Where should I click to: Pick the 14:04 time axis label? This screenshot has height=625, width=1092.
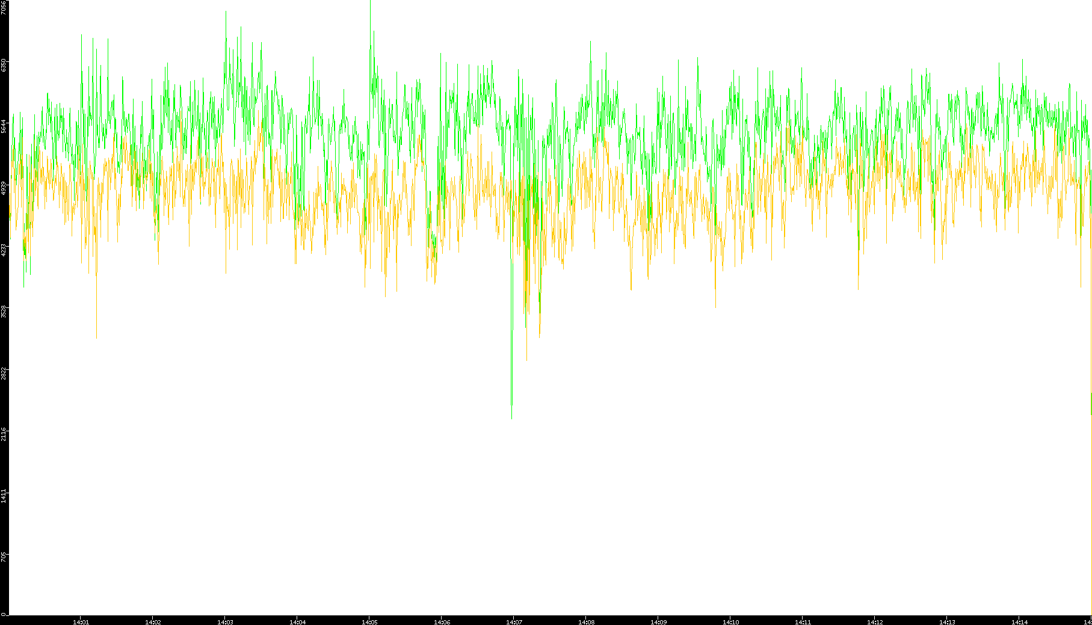(x=298, y=621)
